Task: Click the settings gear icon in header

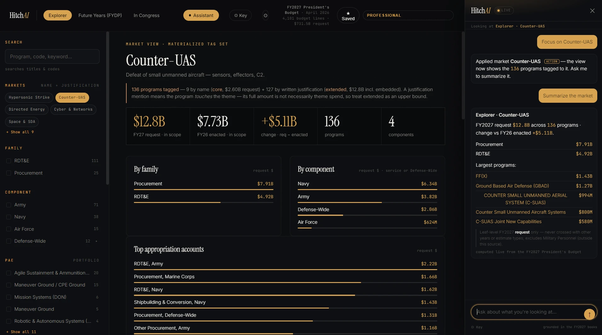Action: [x=266, y=15]
